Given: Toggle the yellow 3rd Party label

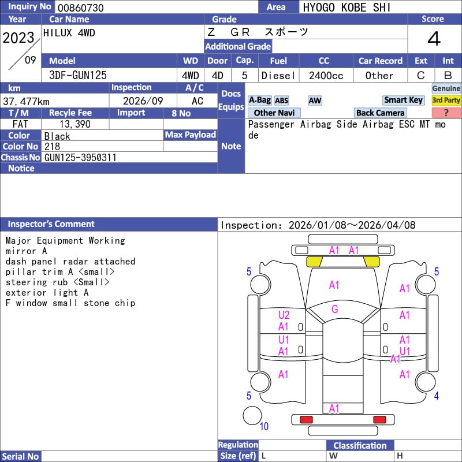Looking at the screenshot, I should point(446,100).
